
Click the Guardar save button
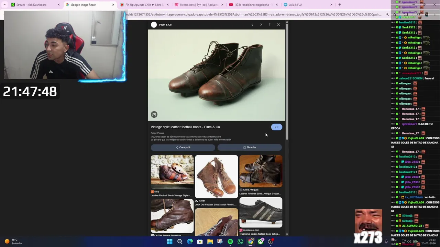pyautogui.click(x=250, y=148)
